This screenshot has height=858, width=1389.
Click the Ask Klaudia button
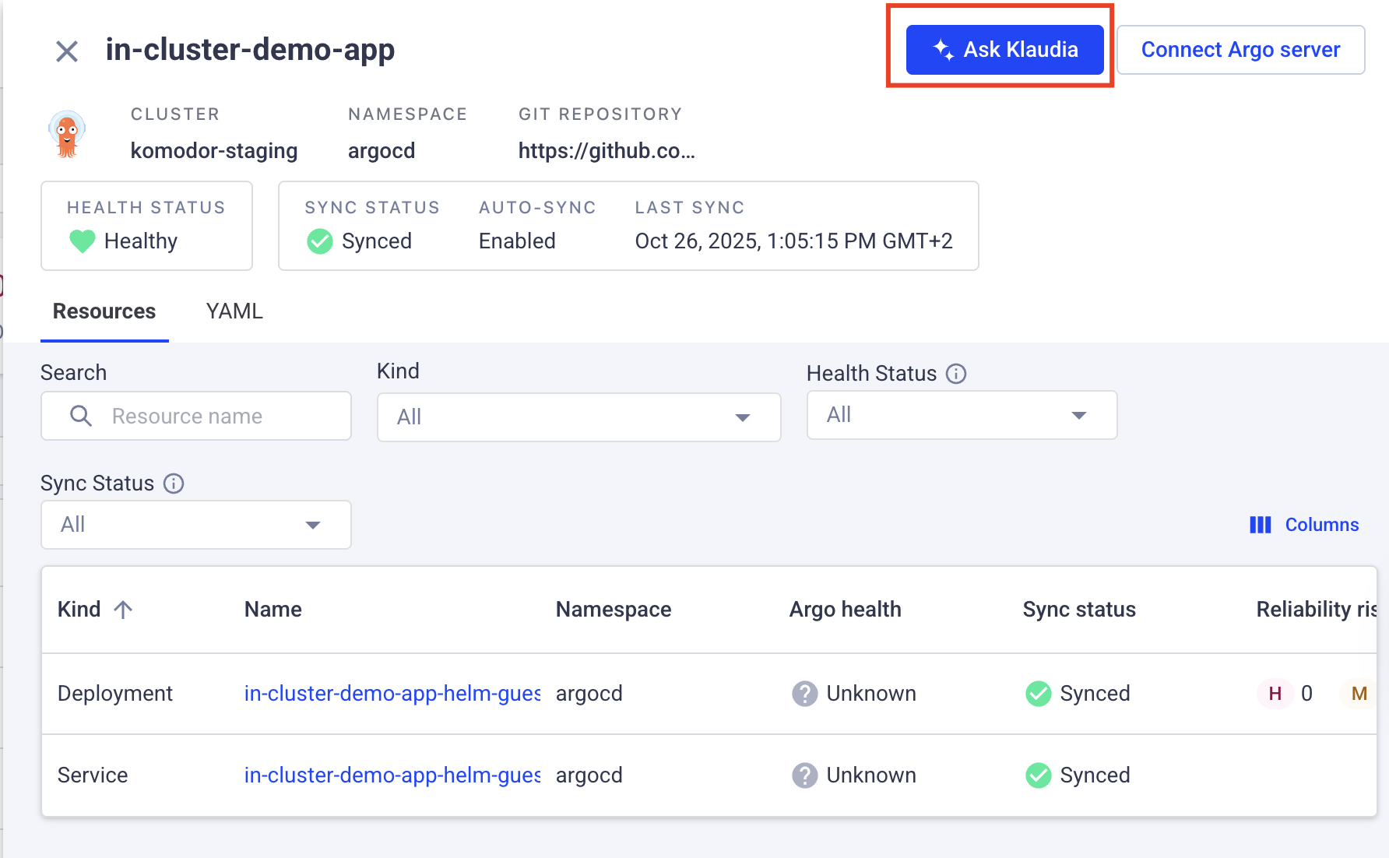tap(1004, 50)
